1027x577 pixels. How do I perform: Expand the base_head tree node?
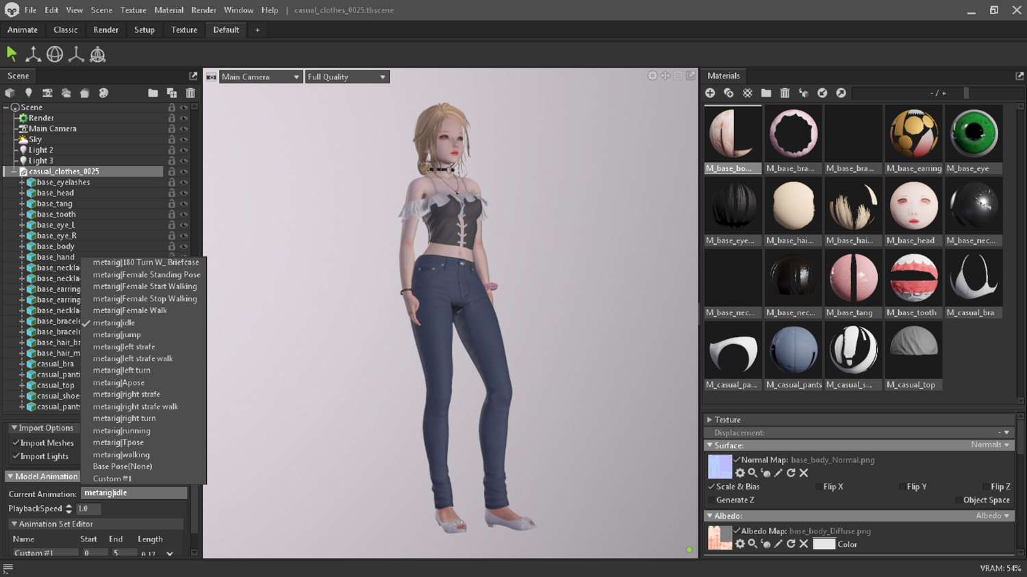pyautogui.click(x=22, y=193)
